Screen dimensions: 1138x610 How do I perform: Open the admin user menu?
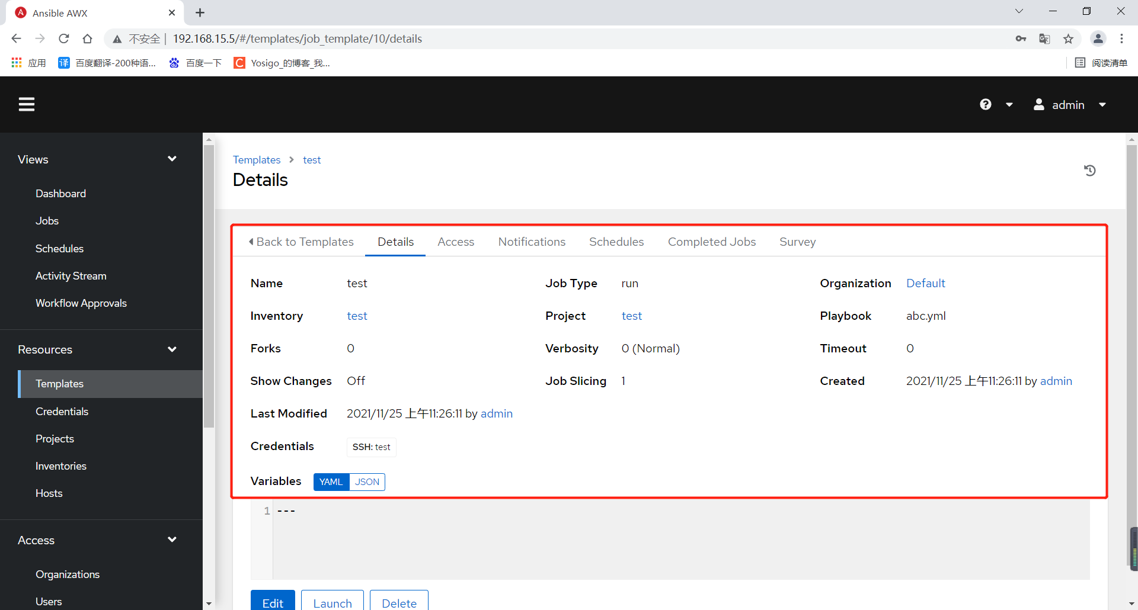[1070, 105]
